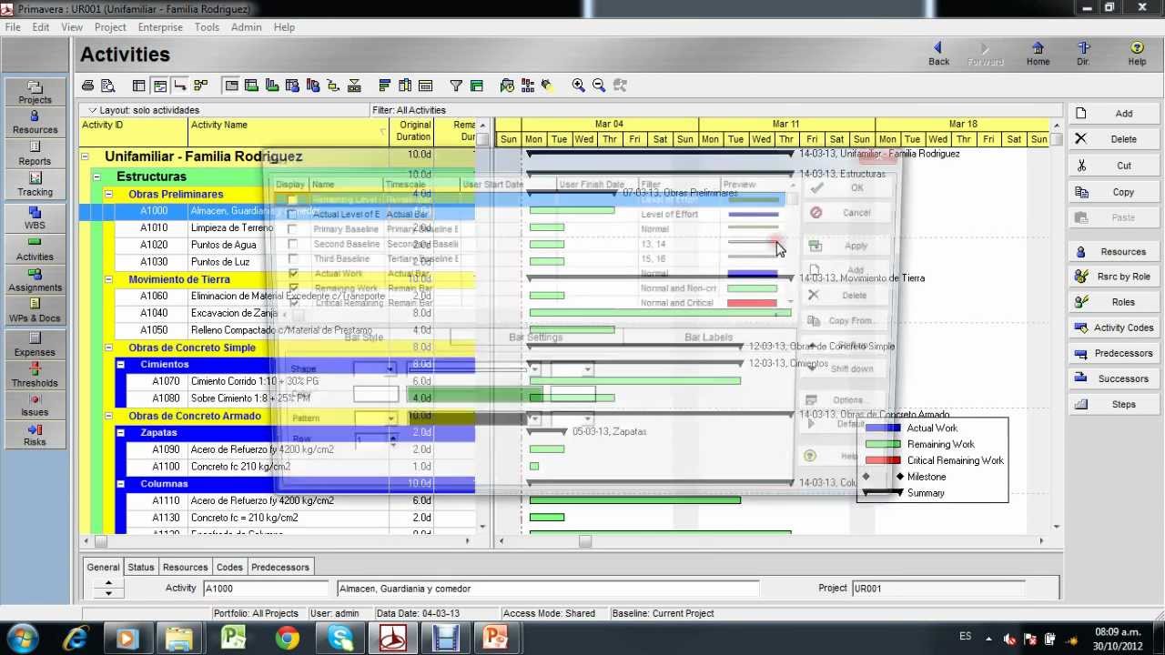1165x655 pixels.
Task: Open Reports in the left sidebar
Action: pyautogui.click(x=35, y=153)
